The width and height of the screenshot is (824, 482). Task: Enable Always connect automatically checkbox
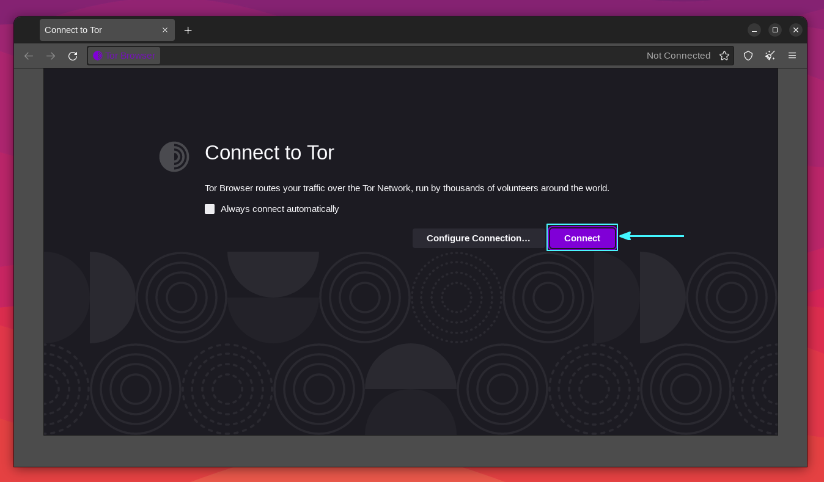pos(210,209)
